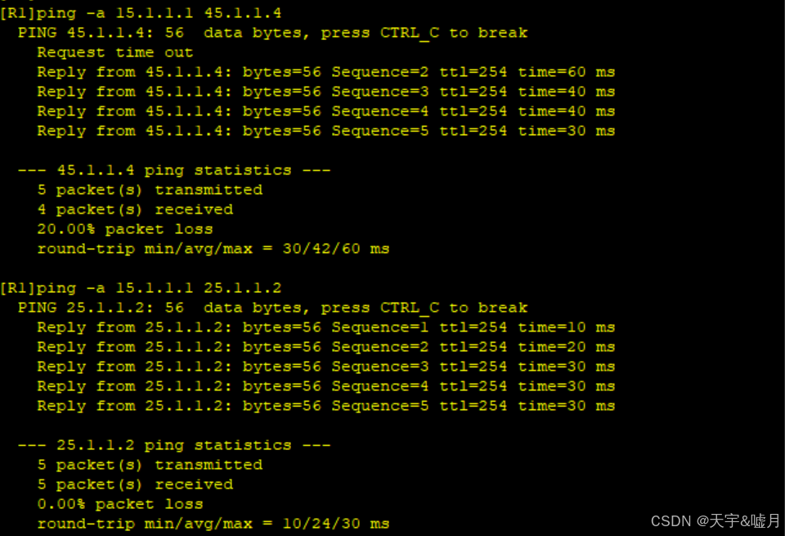Click the 25.1.1.2 reply with Sequence=4
Screen dimensions: 785x536
tap(326, 386)
